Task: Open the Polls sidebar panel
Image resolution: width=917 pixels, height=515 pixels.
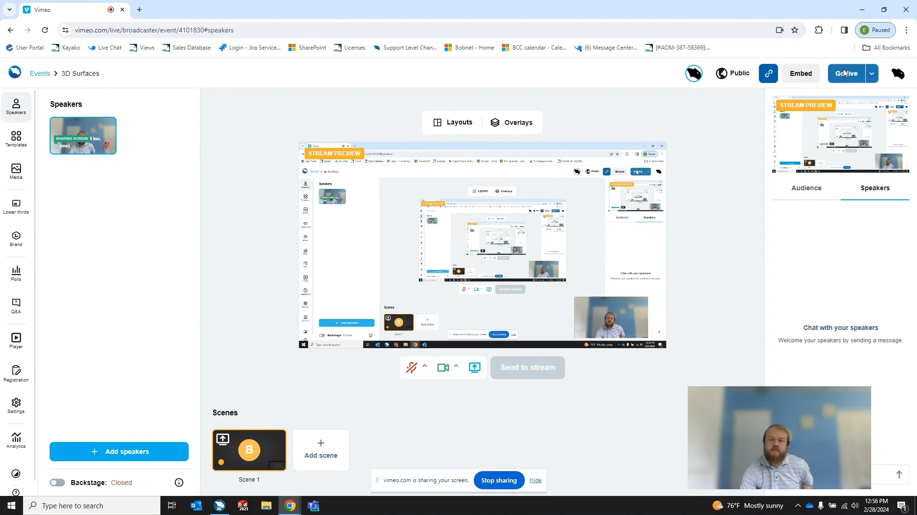Action: 16,274
